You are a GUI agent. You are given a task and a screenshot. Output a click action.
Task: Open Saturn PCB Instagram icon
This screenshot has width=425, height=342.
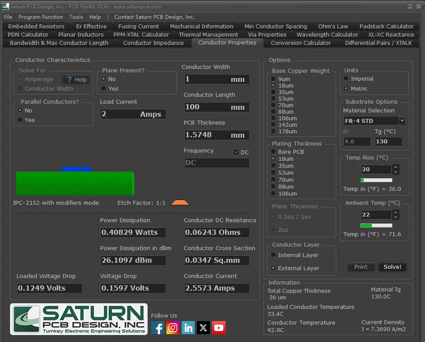pyautogui.click(x=173, y=328)
